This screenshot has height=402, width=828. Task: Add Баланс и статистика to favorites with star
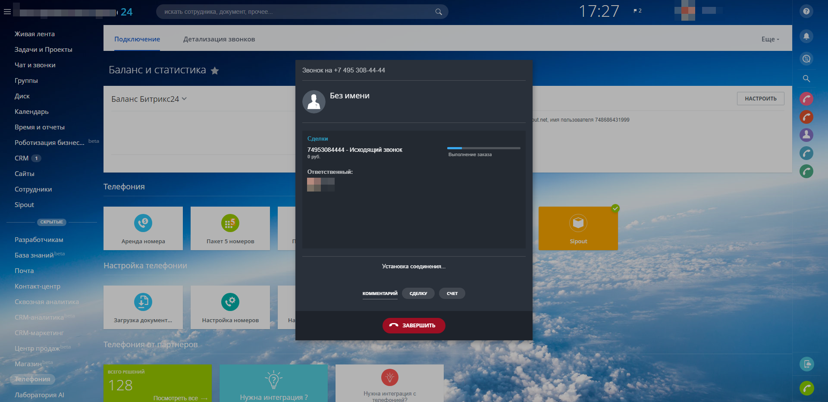point(215,71)
